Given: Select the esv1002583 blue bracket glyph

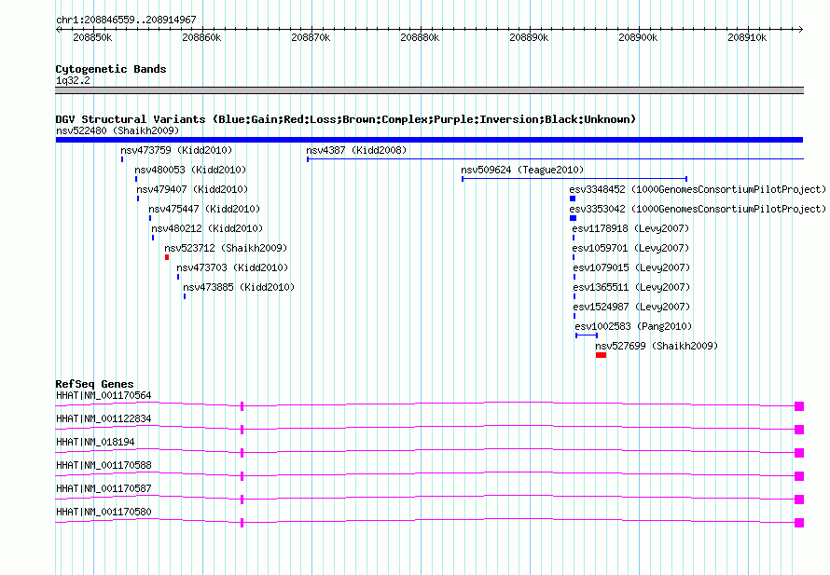Looking at the screenshot, I should point(587,335).
